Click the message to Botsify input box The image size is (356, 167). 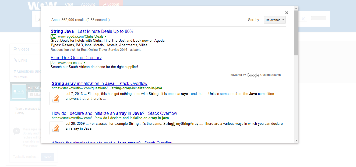point(27,114)
